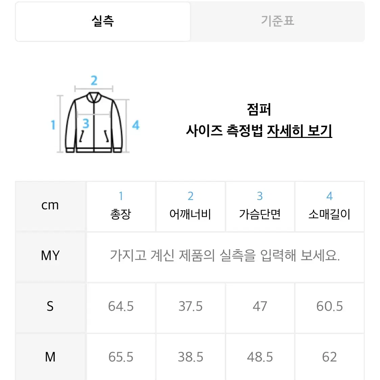Select the 총장 column header
Image resolution: width=380 pixels, height=380 pixels.
click(x=121, y=207)
